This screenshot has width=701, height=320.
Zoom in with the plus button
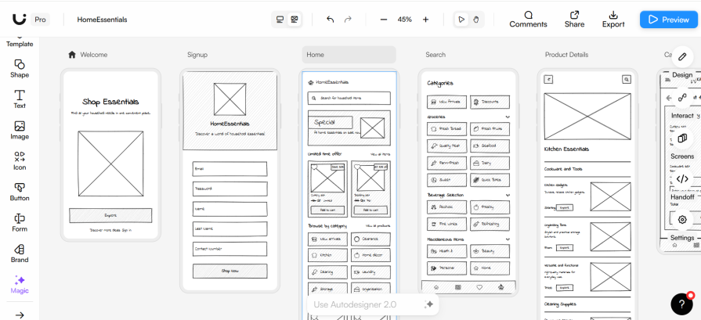(x=425, y=20)
